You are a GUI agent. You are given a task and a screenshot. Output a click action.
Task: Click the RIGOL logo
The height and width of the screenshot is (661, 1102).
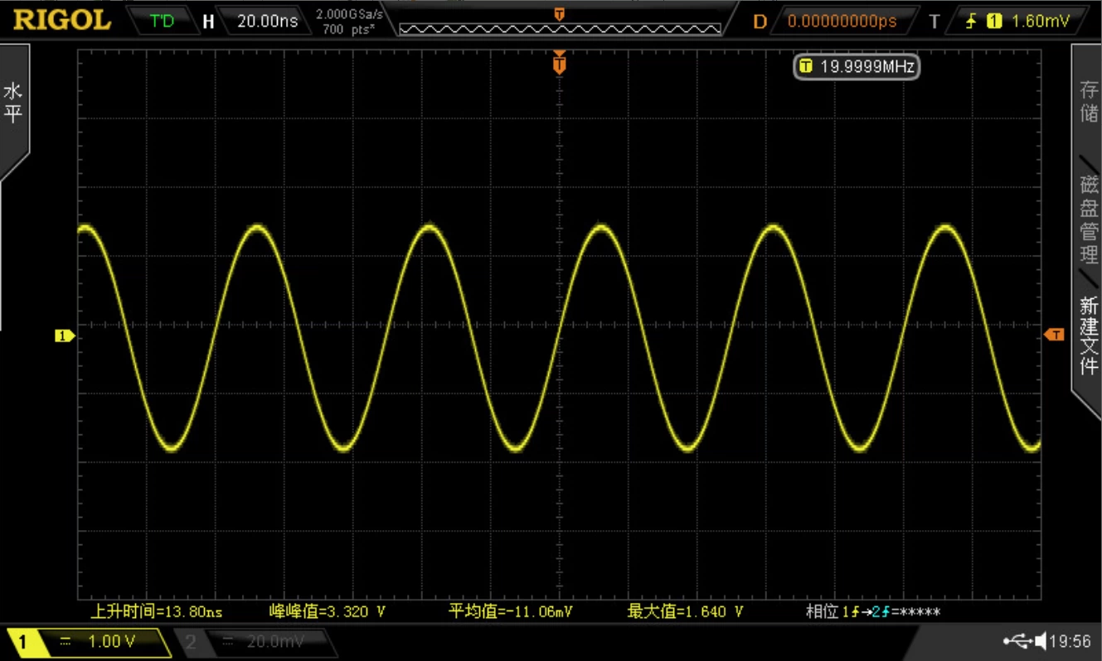point(62,20)
